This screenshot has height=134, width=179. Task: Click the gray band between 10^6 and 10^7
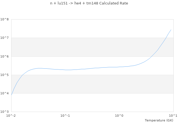click(x=92, y=47)
